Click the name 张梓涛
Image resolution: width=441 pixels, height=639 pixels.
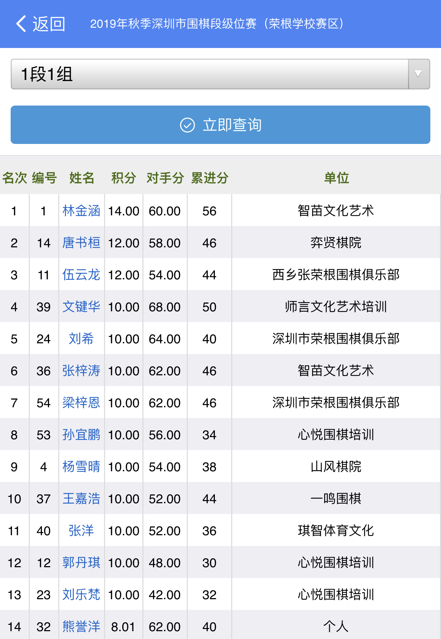(81, 371)
